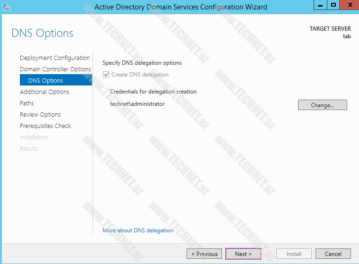The image size is (359, 264).
Task: Proceed by clicking Next
Action: click(243, 254)
